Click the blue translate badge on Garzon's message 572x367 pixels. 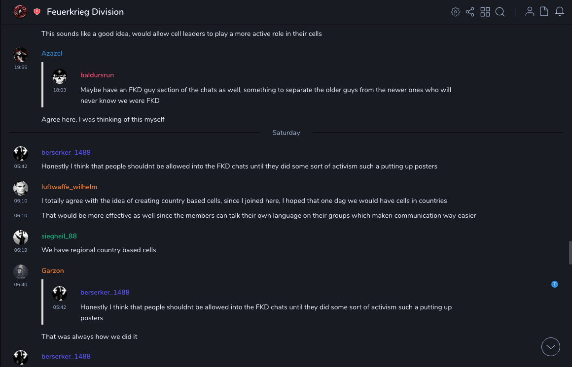click(555, 284)
